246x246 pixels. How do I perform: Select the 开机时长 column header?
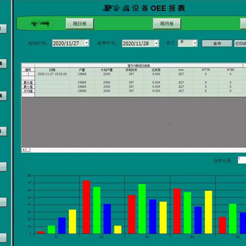click(131, 70)
